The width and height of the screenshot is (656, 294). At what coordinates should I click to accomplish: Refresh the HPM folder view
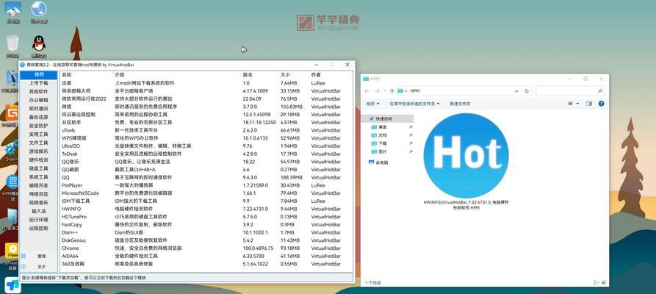[527, 91]
